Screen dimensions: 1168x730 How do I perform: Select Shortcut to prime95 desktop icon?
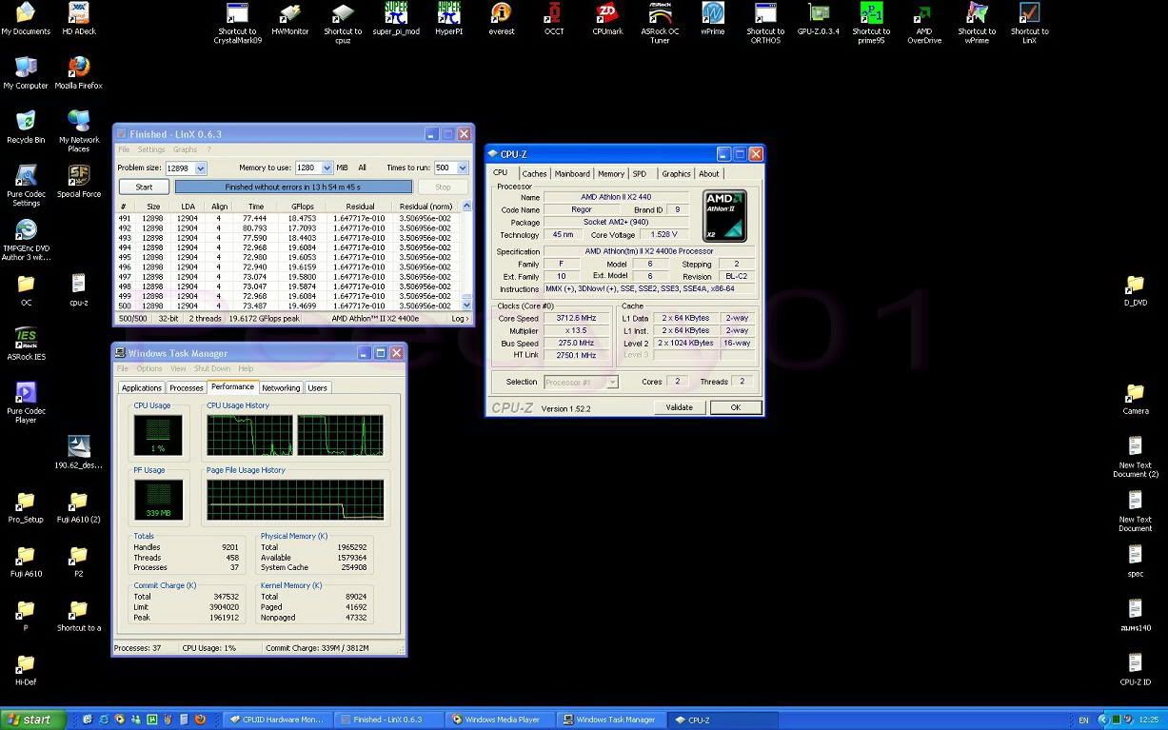point(871,24)
